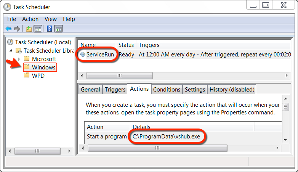
Task: Collapse the Task Scheduler Library node
Action: [x=11, y=51]
